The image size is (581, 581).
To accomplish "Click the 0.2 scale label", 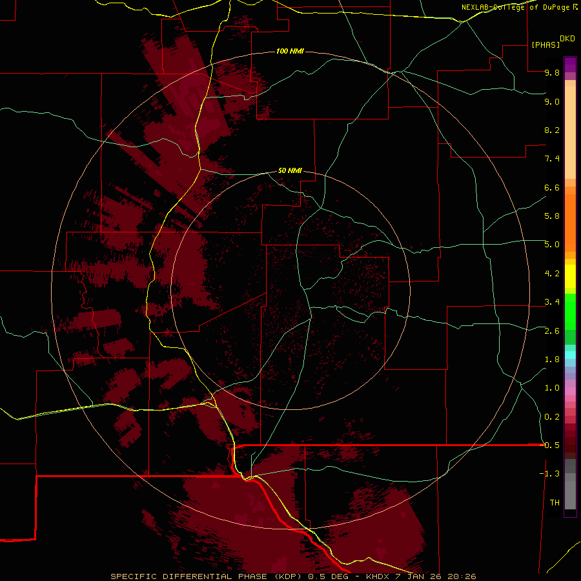I will tap(552, 417).
